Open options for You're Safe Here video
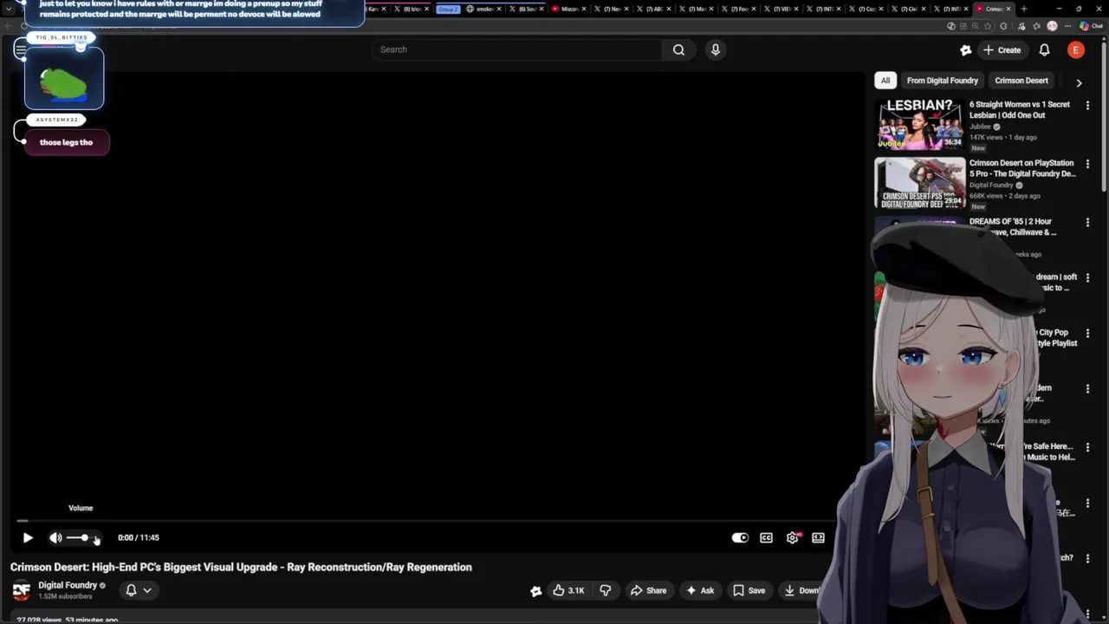 [1087, 447]
